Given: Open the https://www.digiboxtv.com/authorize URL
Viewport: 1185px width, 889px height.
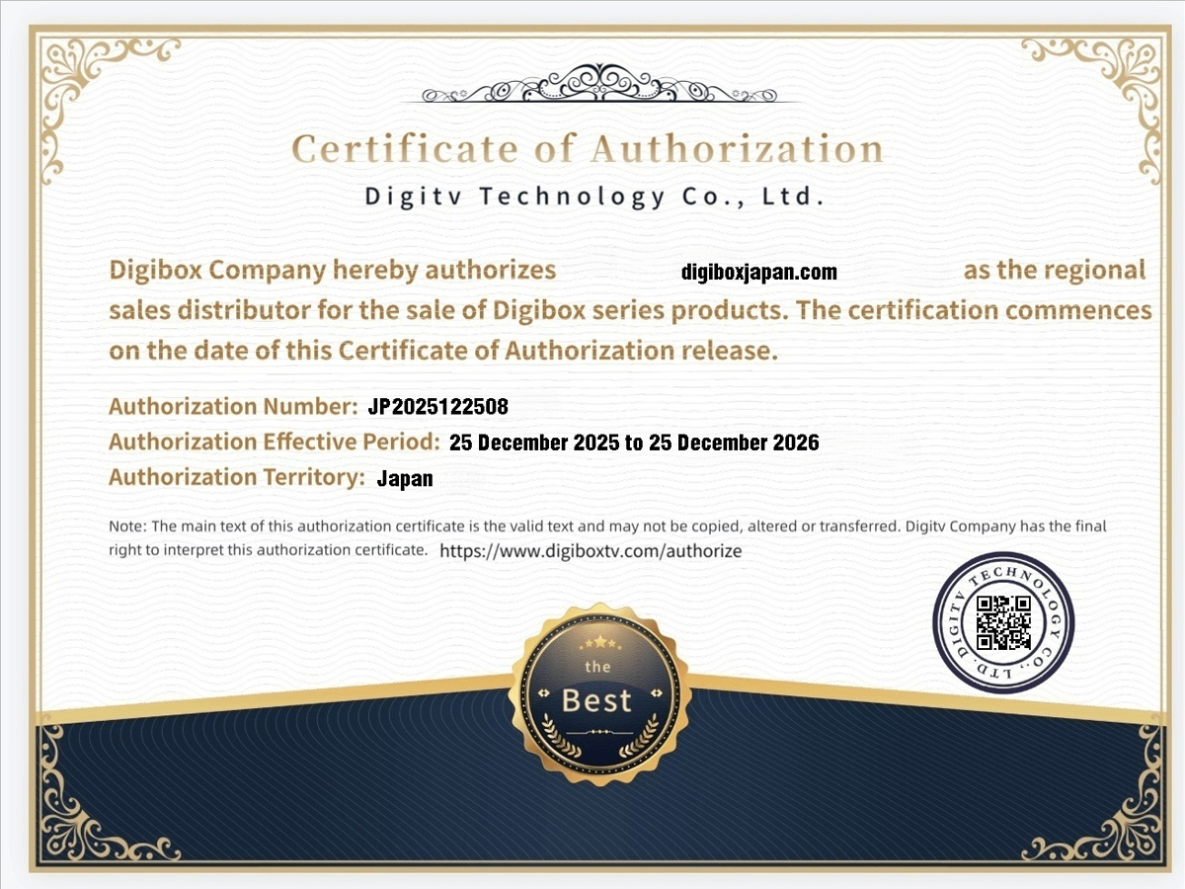Looking at the screenshot, I should pyautogui.click(x=591, y=551).
